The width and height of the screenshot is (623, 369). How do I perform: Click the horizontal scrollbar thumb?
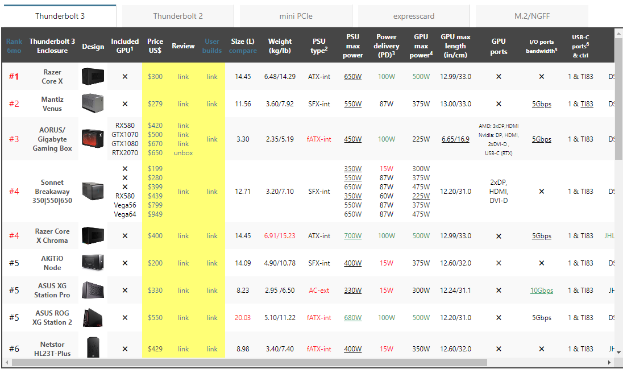[249, 363]
